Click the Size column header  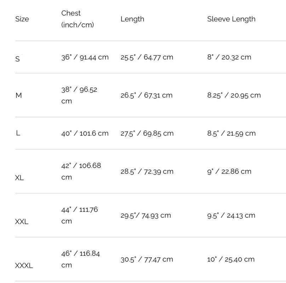point(22,19)
